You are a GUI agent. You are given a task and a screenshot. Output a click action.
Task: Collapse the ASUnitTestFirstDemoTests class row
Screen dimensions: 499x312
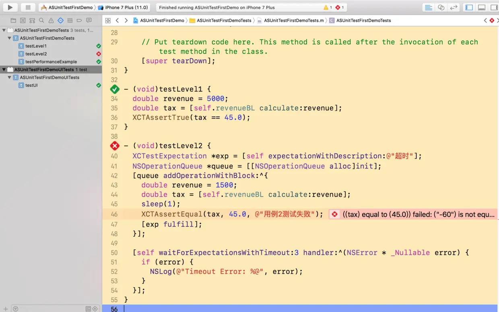(x=10, y=38)
